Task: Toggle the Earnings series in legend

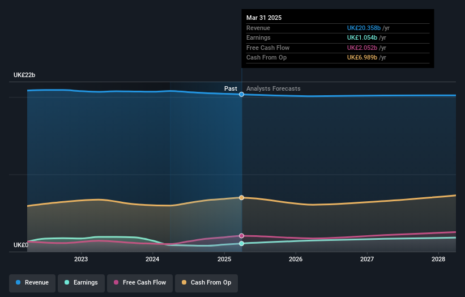Action: [x=81, y=283]
